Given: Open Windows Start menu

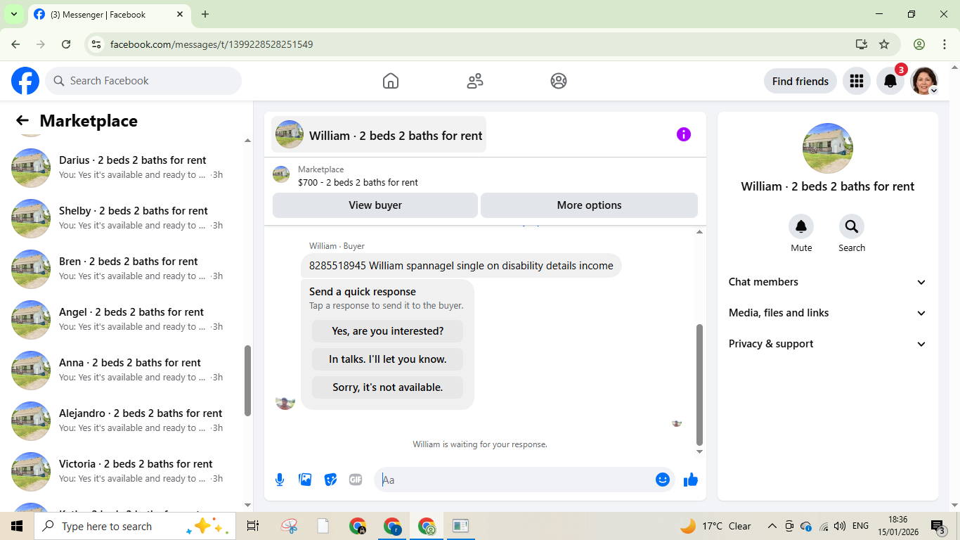Looking at the screenshot, I should (17, 526).
